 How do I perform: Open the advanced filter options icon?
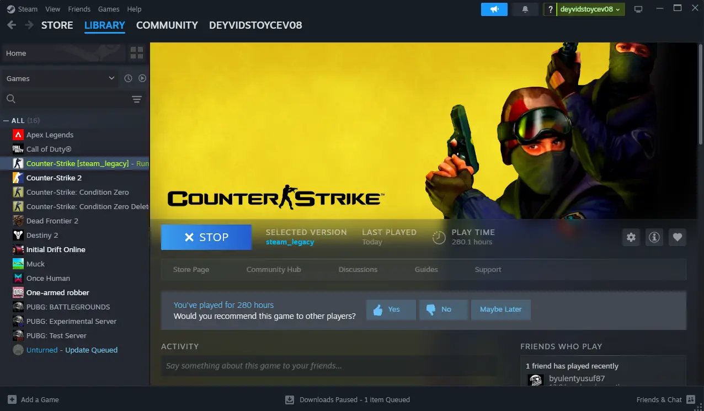coord(137,99)
